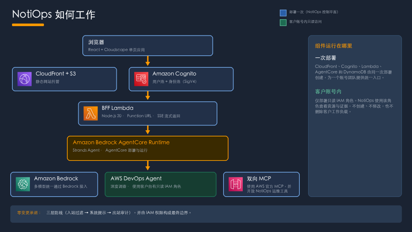Click the 客户账号内 green subheading
The height and width of the screenshot is (232, 412).
328,91
